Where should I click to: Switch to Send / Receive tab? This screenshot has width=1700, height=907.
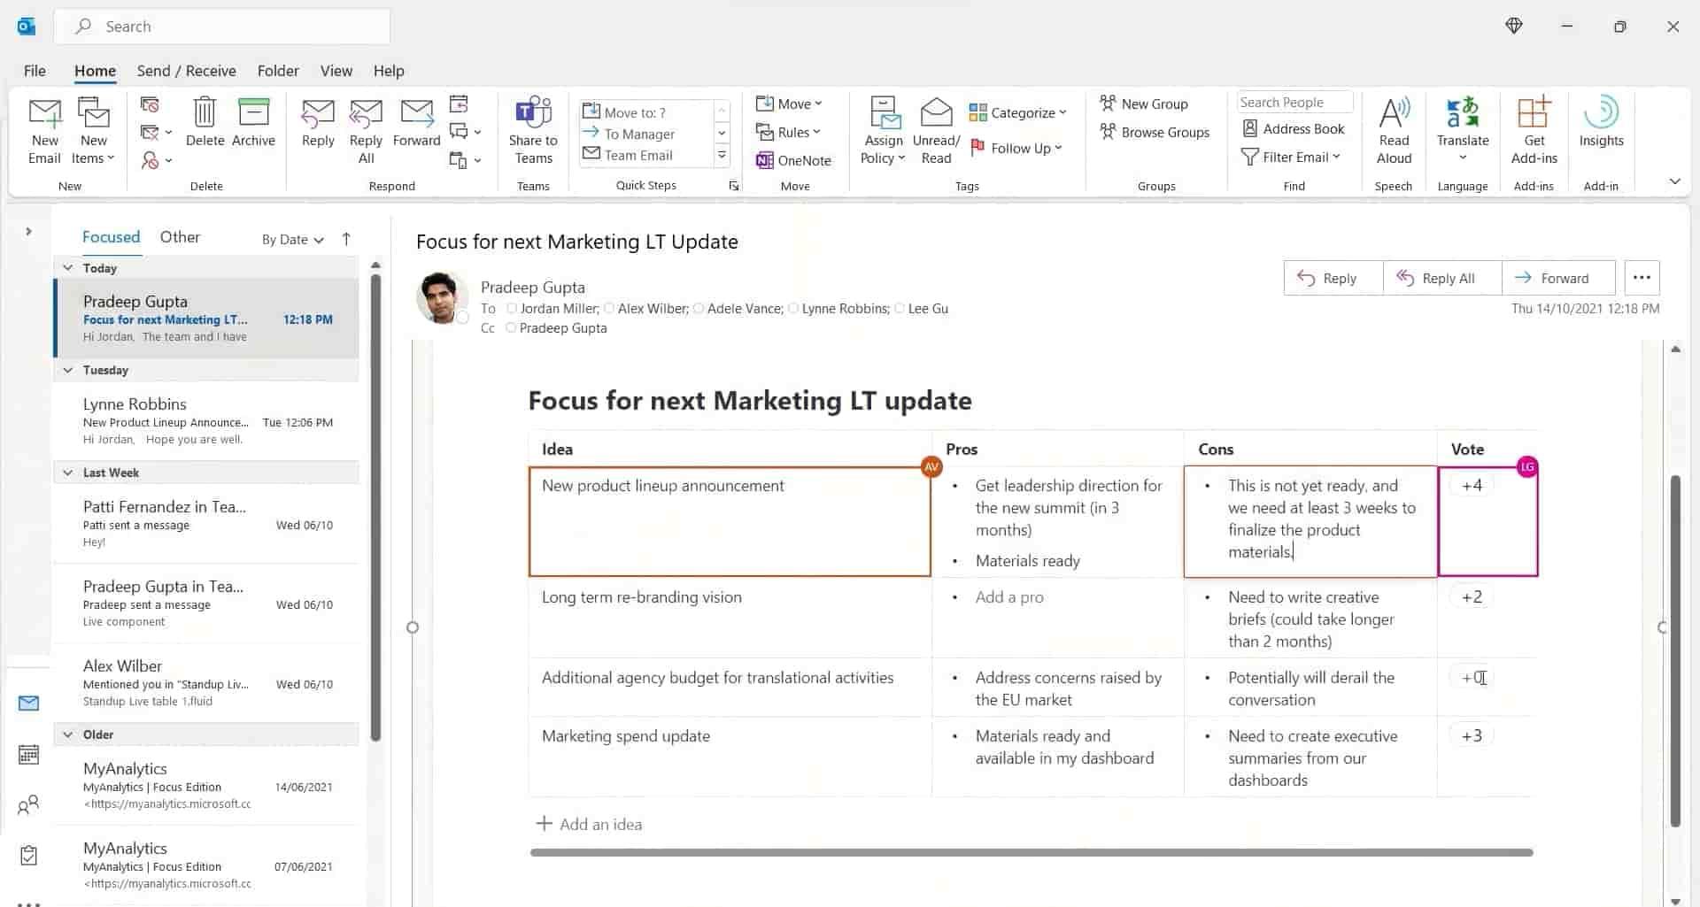tap(186, 71)
